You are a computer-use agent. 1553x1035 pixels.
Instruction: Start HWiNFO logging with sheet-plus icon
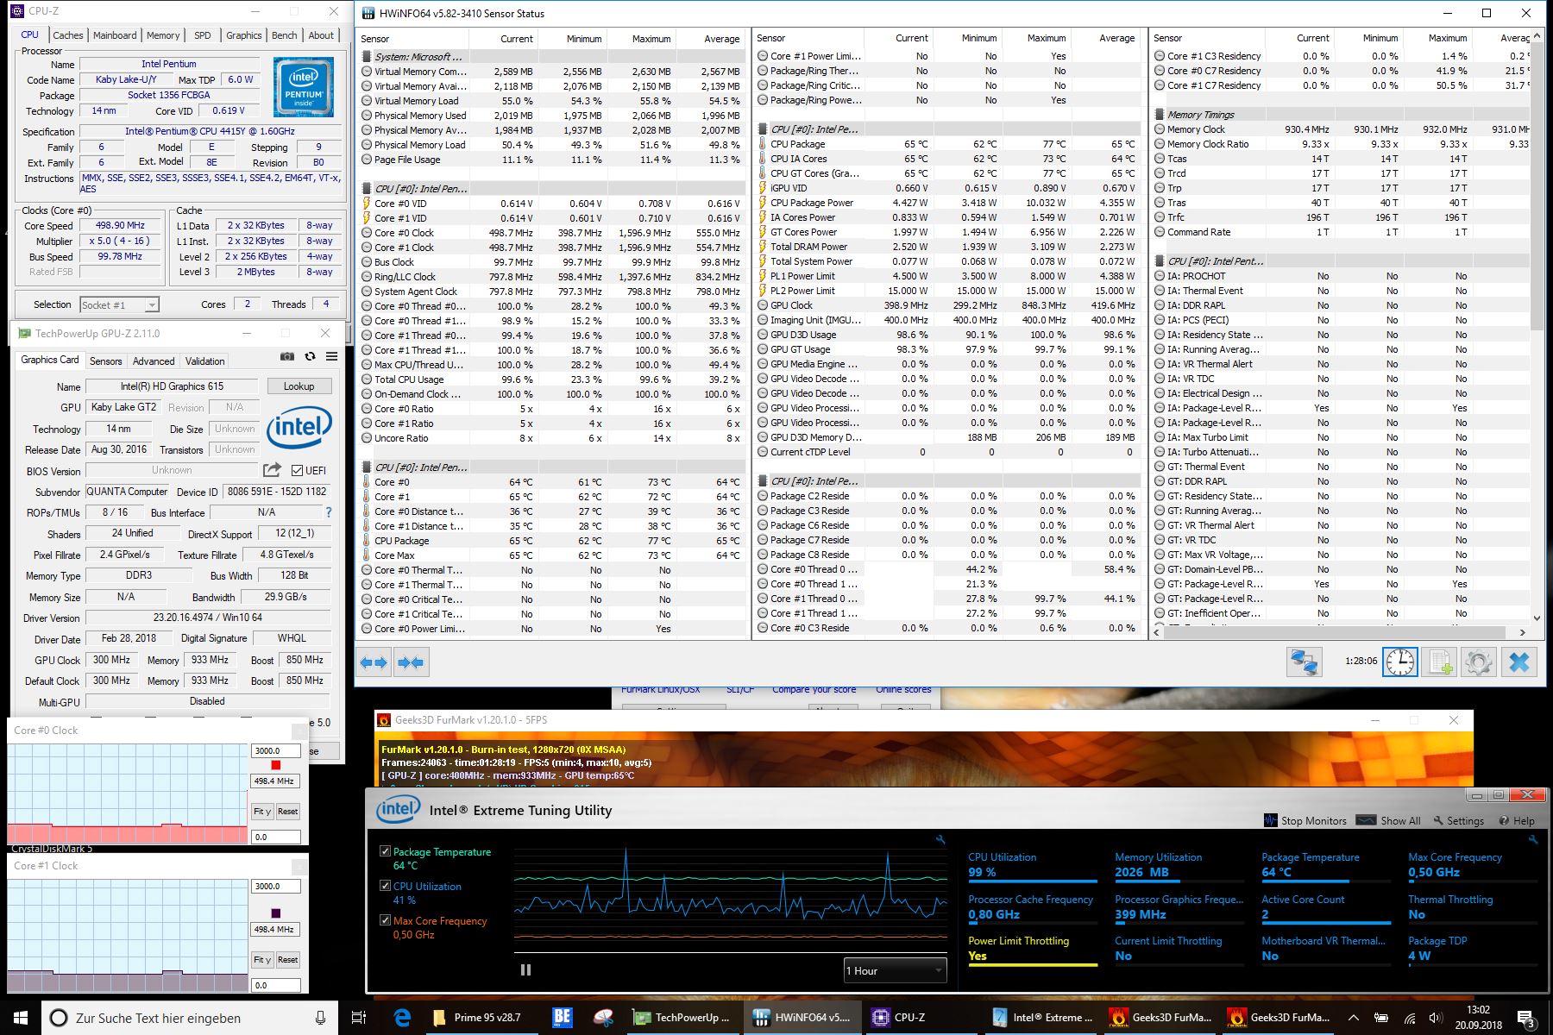(x=1439, y=662)
